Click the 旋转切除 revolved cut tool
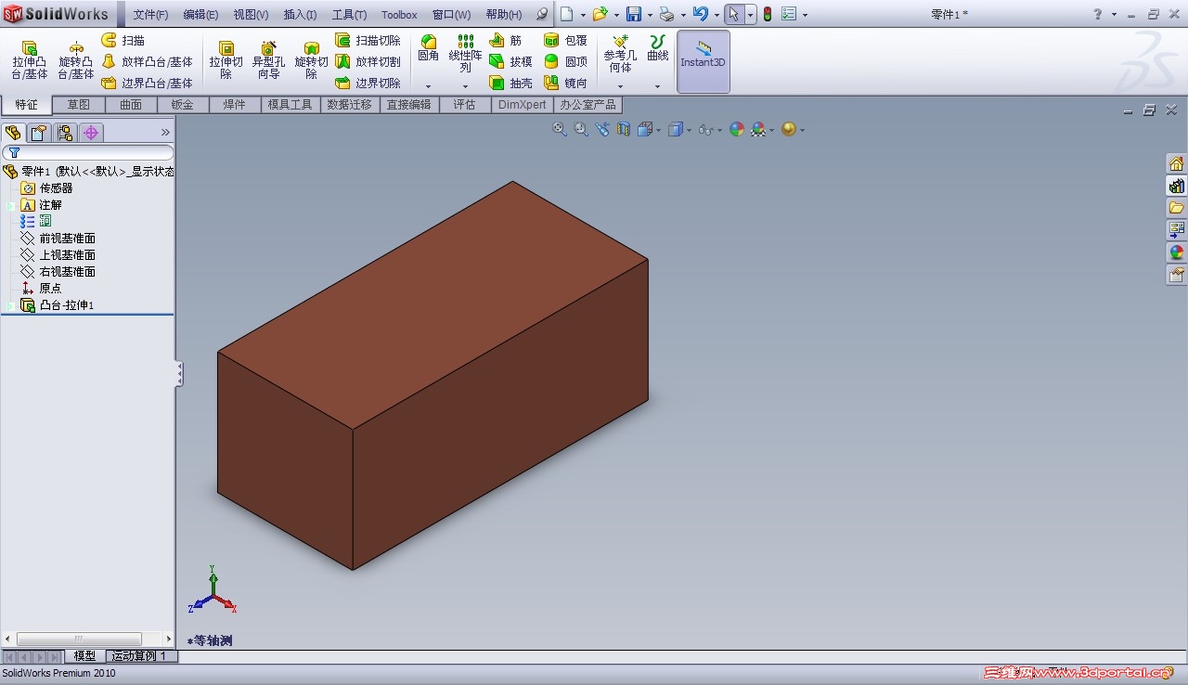 [312, 60]
